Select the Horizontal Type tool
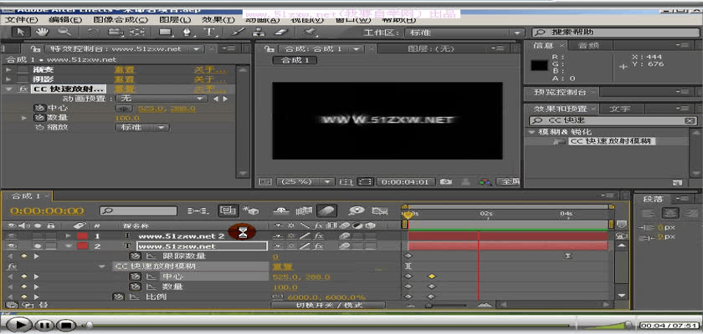703x334 pixels. tap(208, 33)
